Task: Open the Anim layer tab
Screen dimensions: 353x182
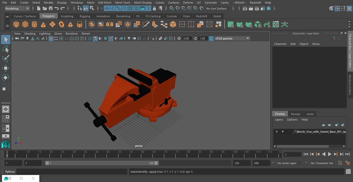Action: click(310, 114)
